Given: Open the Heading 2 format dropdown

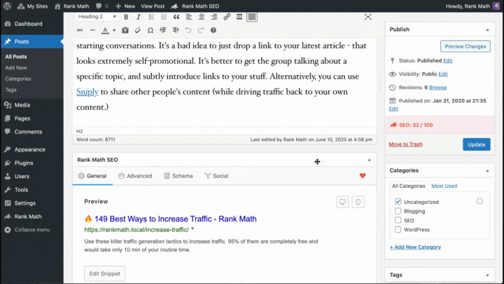Looking at the screenshot, I should click(x=96, y=16).
